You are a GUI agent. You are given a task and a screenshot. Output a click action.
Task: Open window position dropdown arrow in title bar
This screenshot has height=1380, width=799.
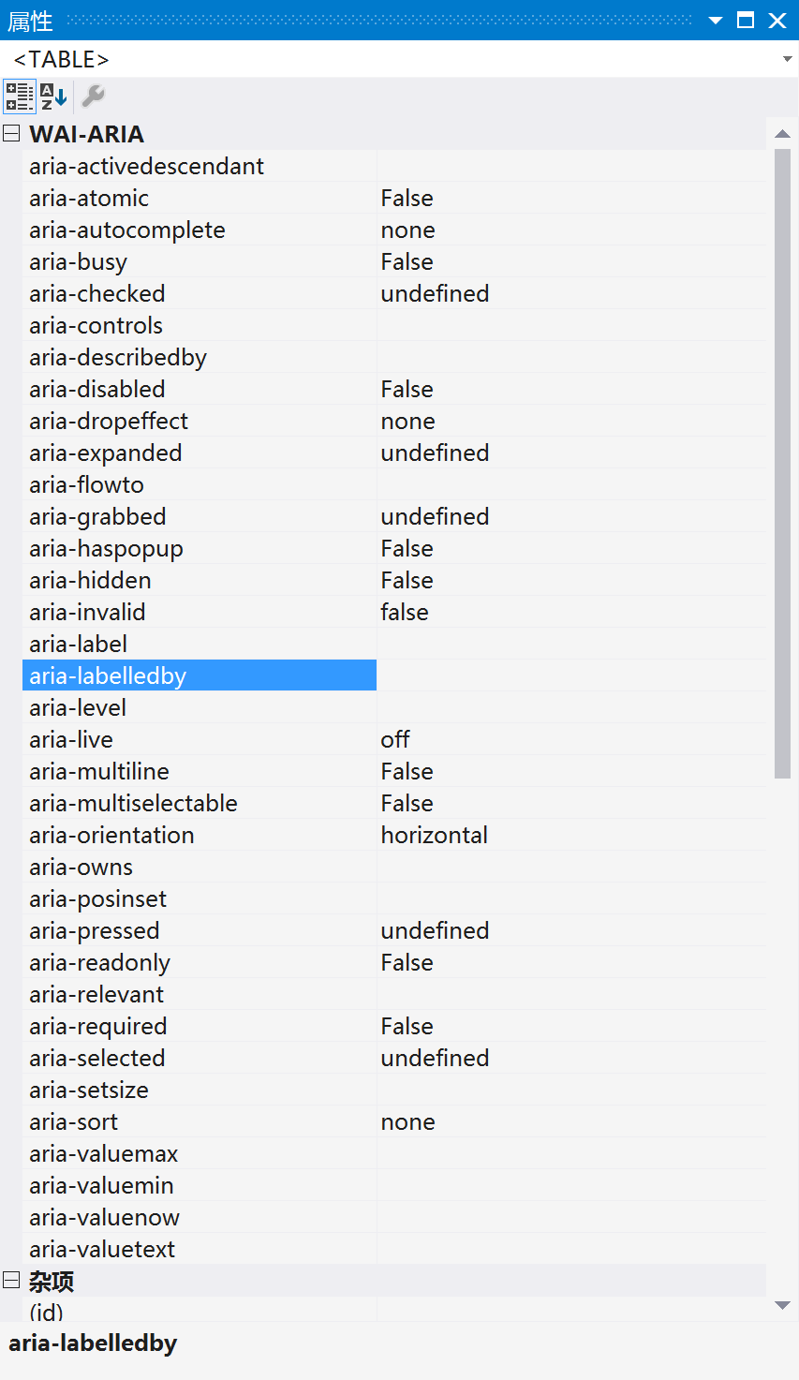[716, 21]
